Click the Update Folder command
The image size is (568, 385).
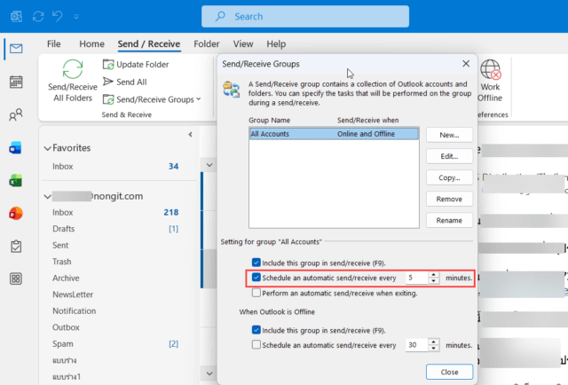pyautogui.click(x=136, y=65)
